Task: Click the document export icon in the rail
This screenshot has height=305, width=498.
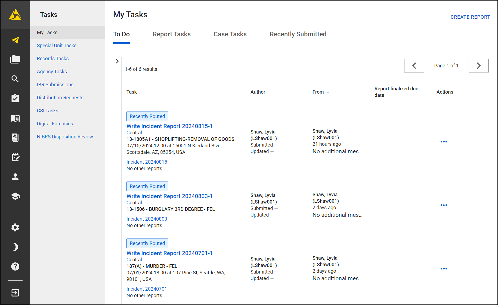Action: 15,138
